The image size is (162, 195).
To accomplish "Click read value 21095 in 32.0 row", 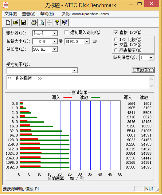I will (146, 131).
